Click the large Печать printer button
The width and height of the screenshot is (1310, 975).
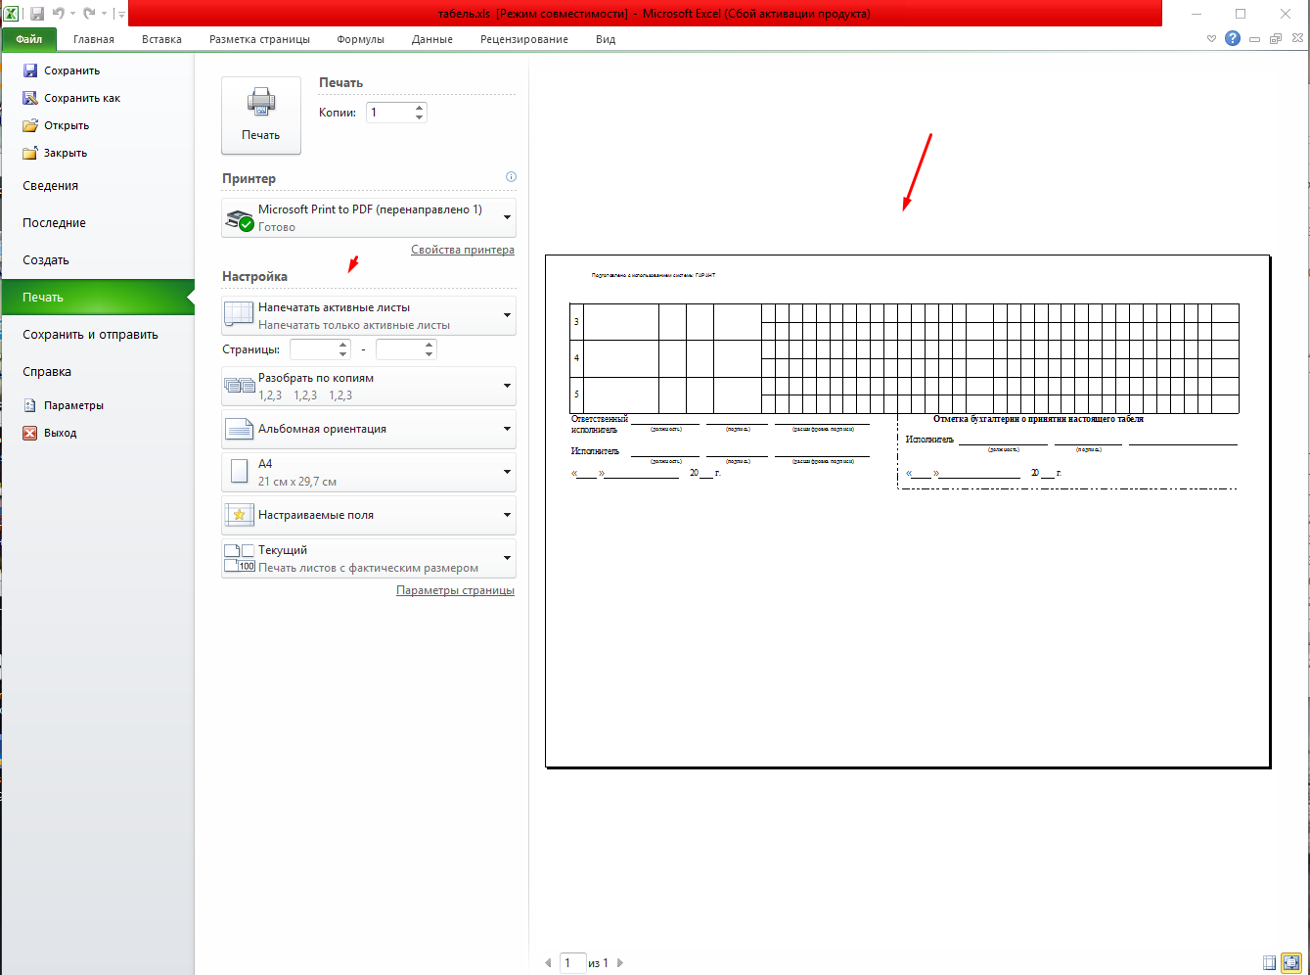261,116
